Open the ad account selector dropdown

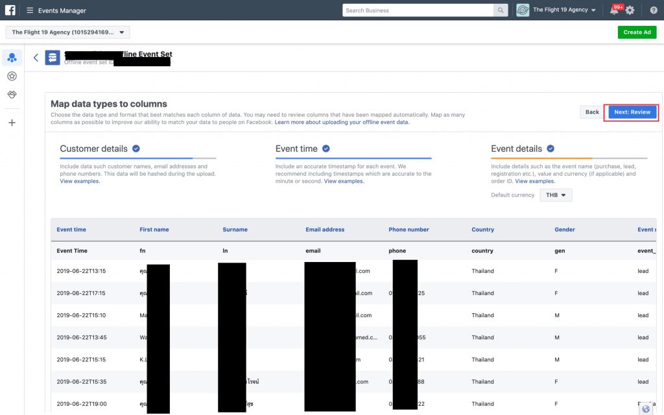pos(67,32)
